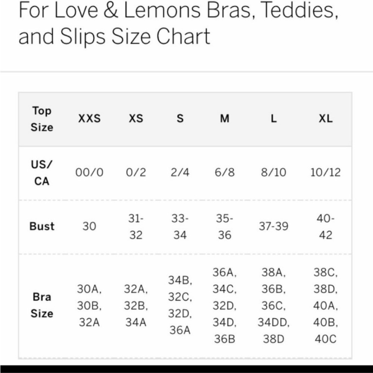
Task: Select the L size column header
Action: click(273, 119)
